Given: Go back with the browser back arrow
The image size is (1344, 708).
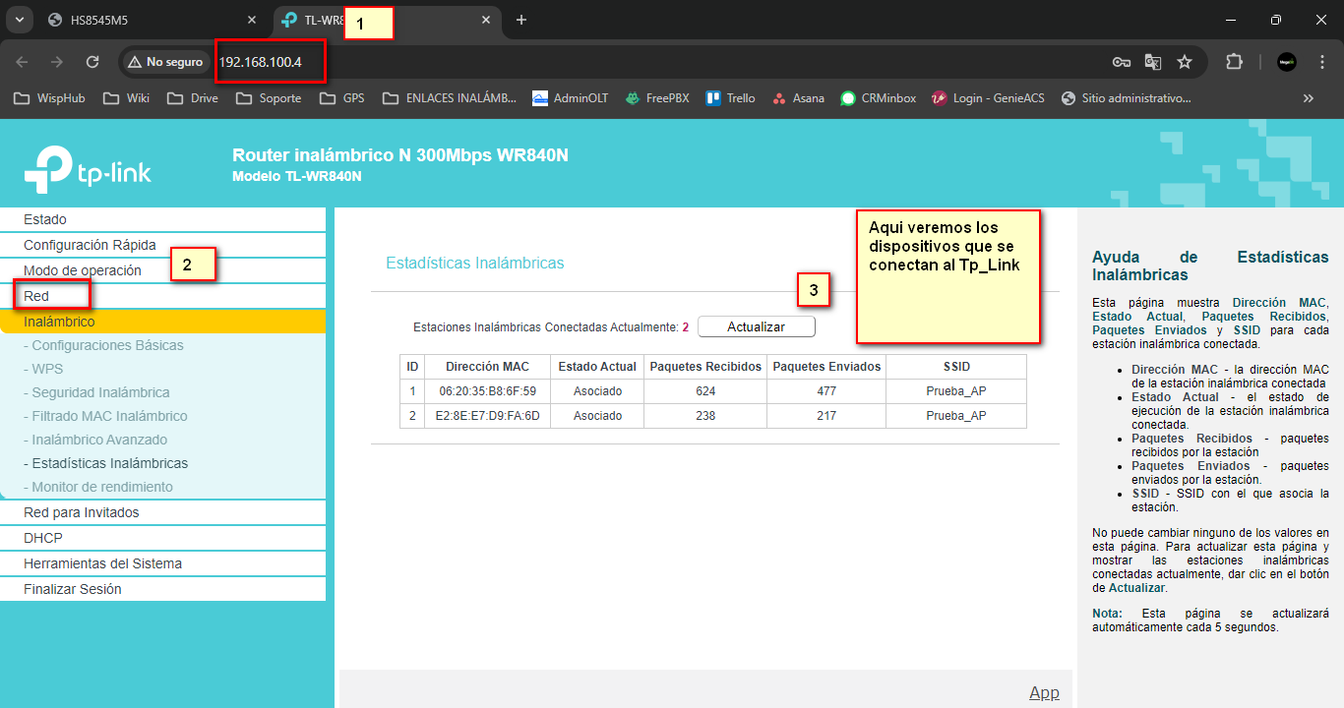Looking at the screenshot, I should pos(22,62).
